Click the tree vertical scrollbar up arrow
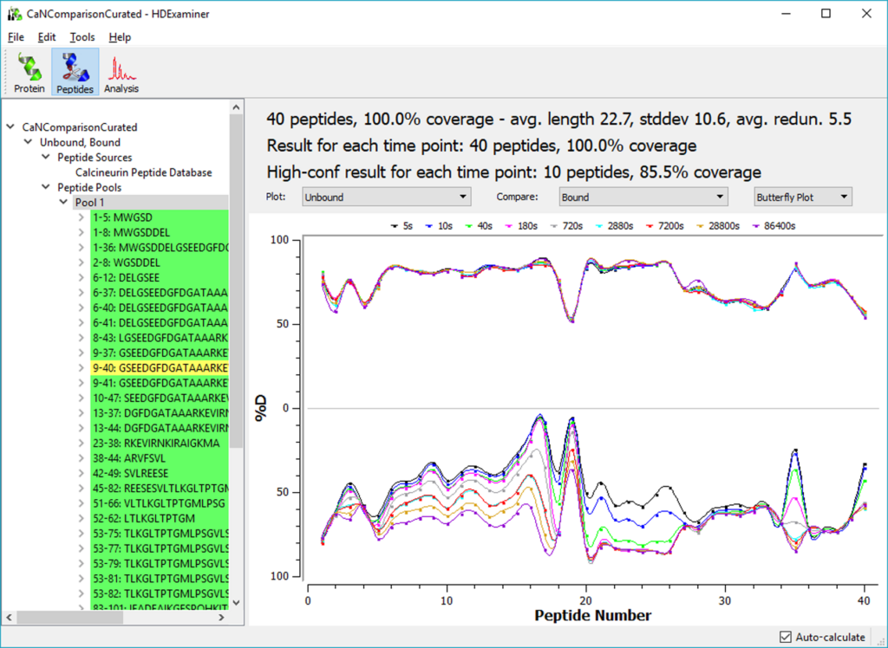The width and height of the screenshot is (888, 648). [236, 107]
